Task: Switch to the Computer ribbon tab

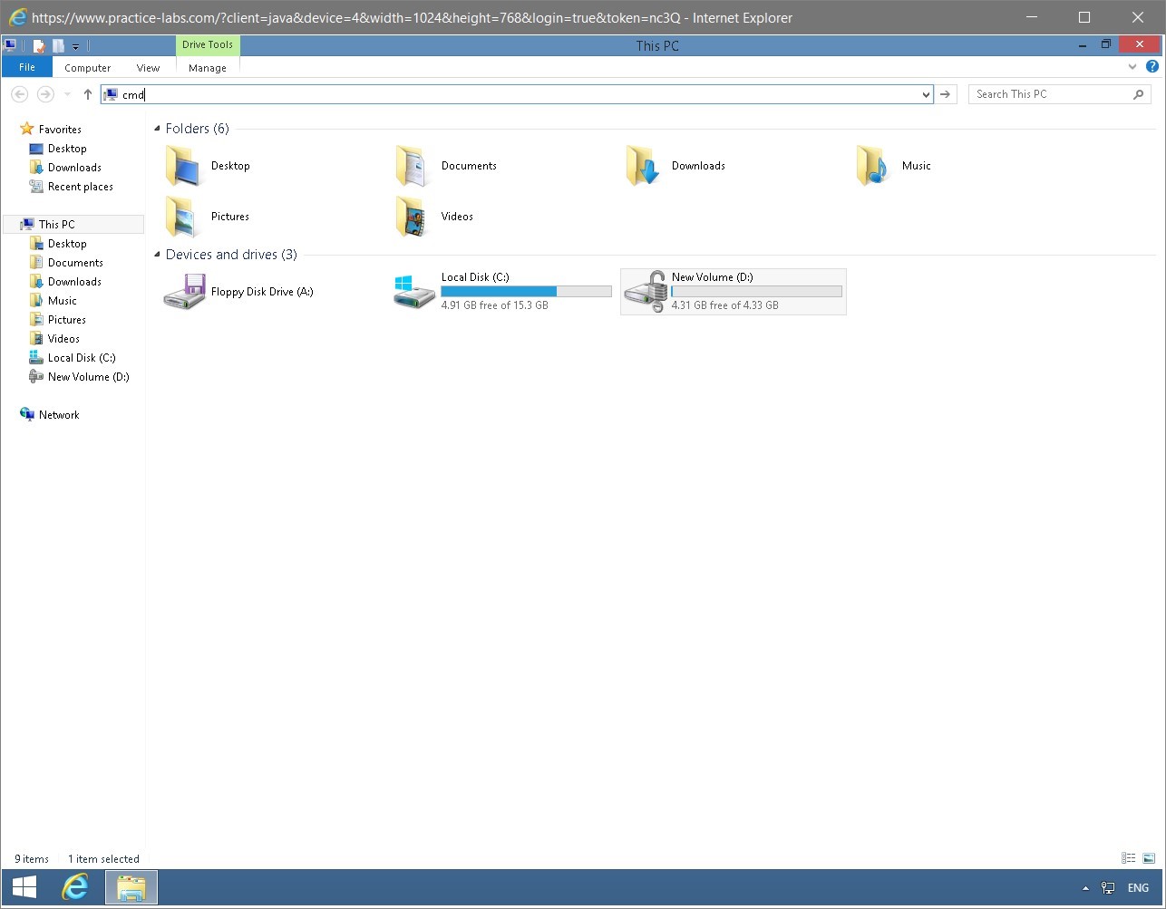Action: click(x=87, y=67)
